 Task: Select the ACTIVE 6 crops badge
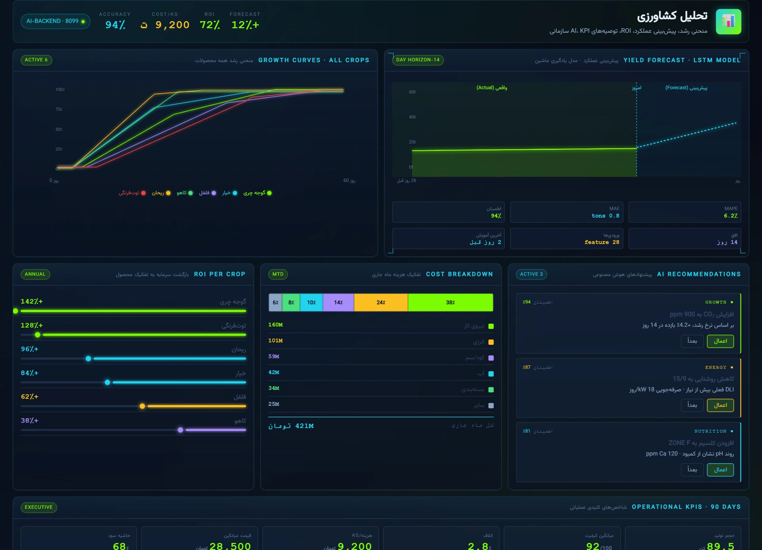36,60
